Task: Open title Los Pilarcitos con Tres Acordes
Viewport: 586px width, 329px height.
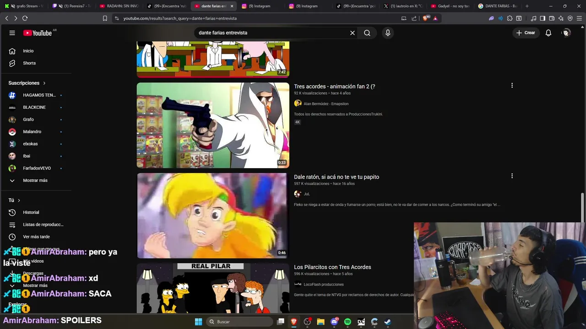Action: pyautogui.click(x=332, y=267)
